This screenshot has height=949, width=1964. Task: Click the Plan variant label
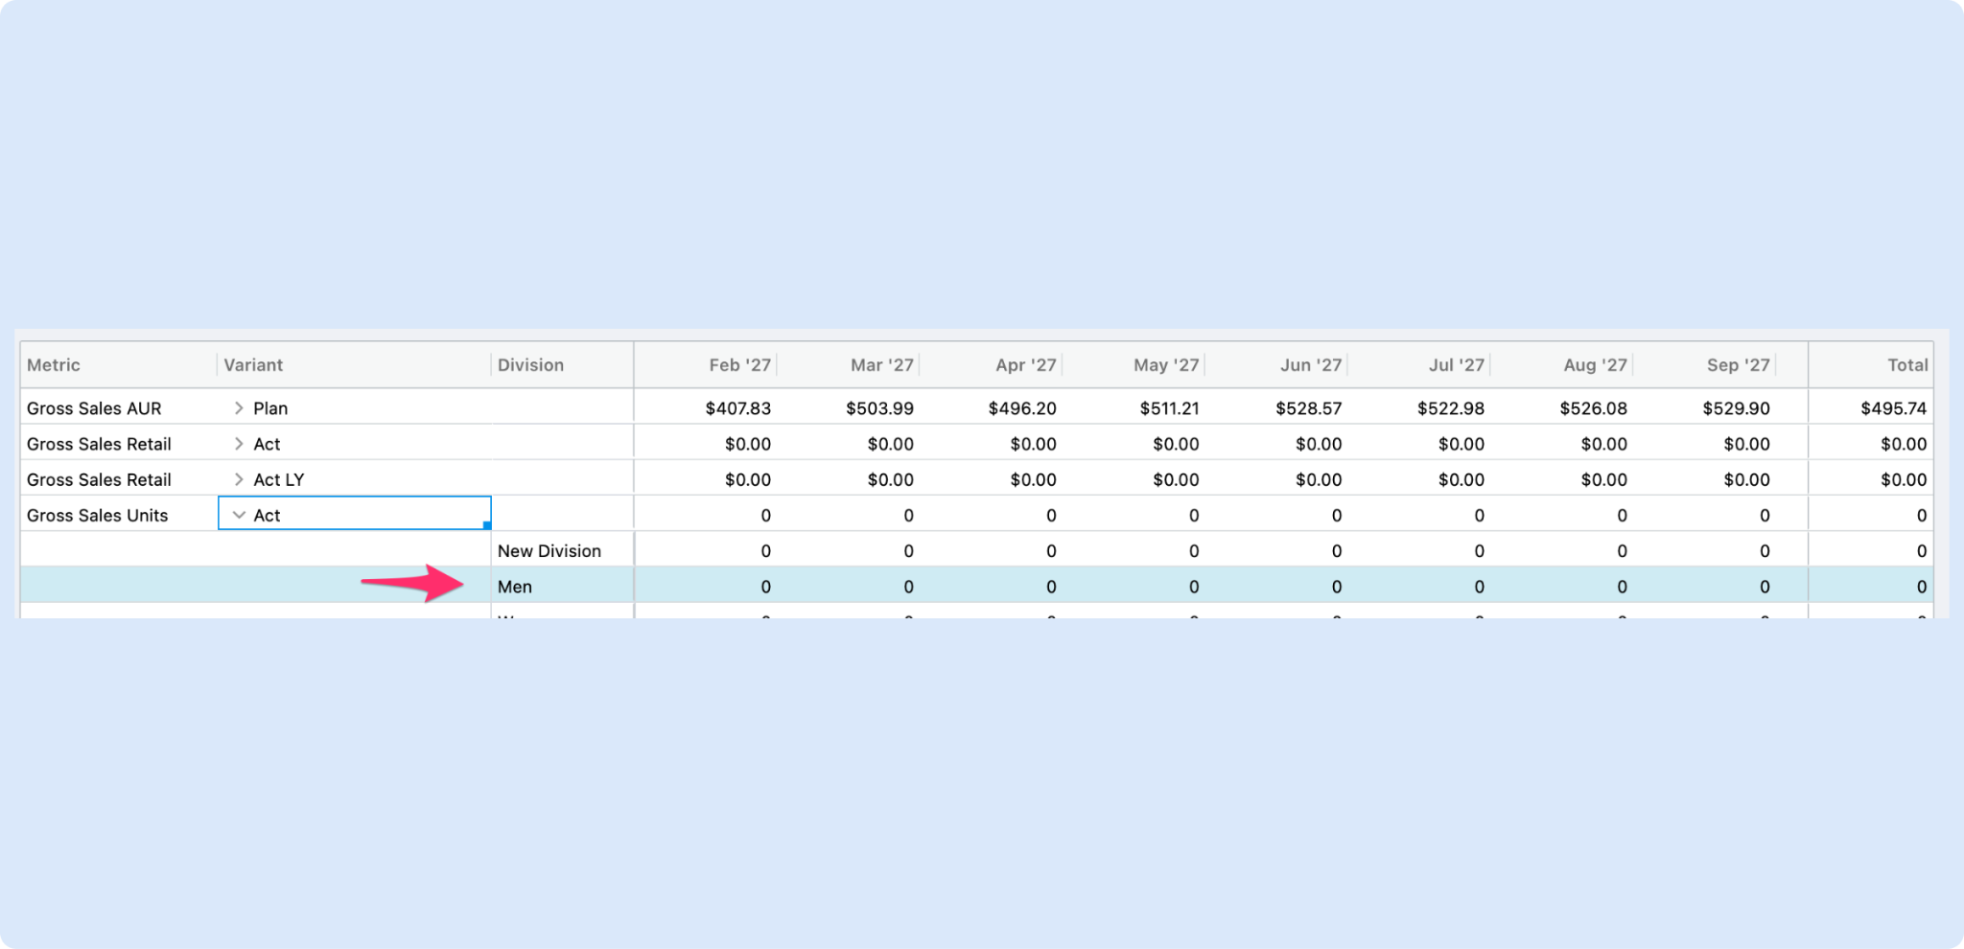tap(270, 408)
